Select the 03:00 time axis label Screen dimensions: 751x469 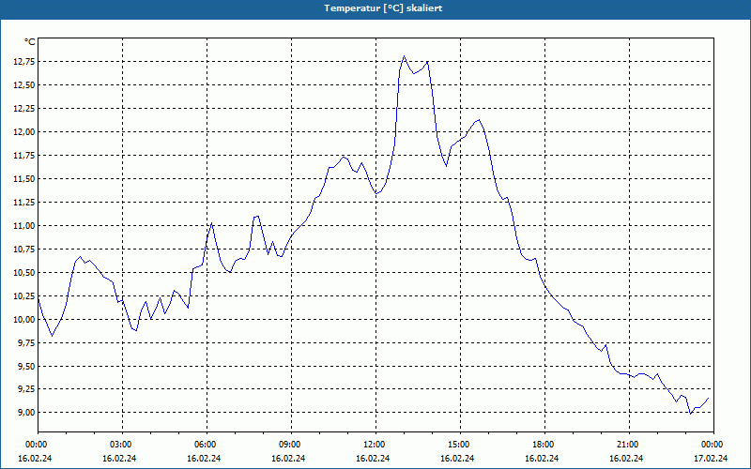[x=120, y=445]
